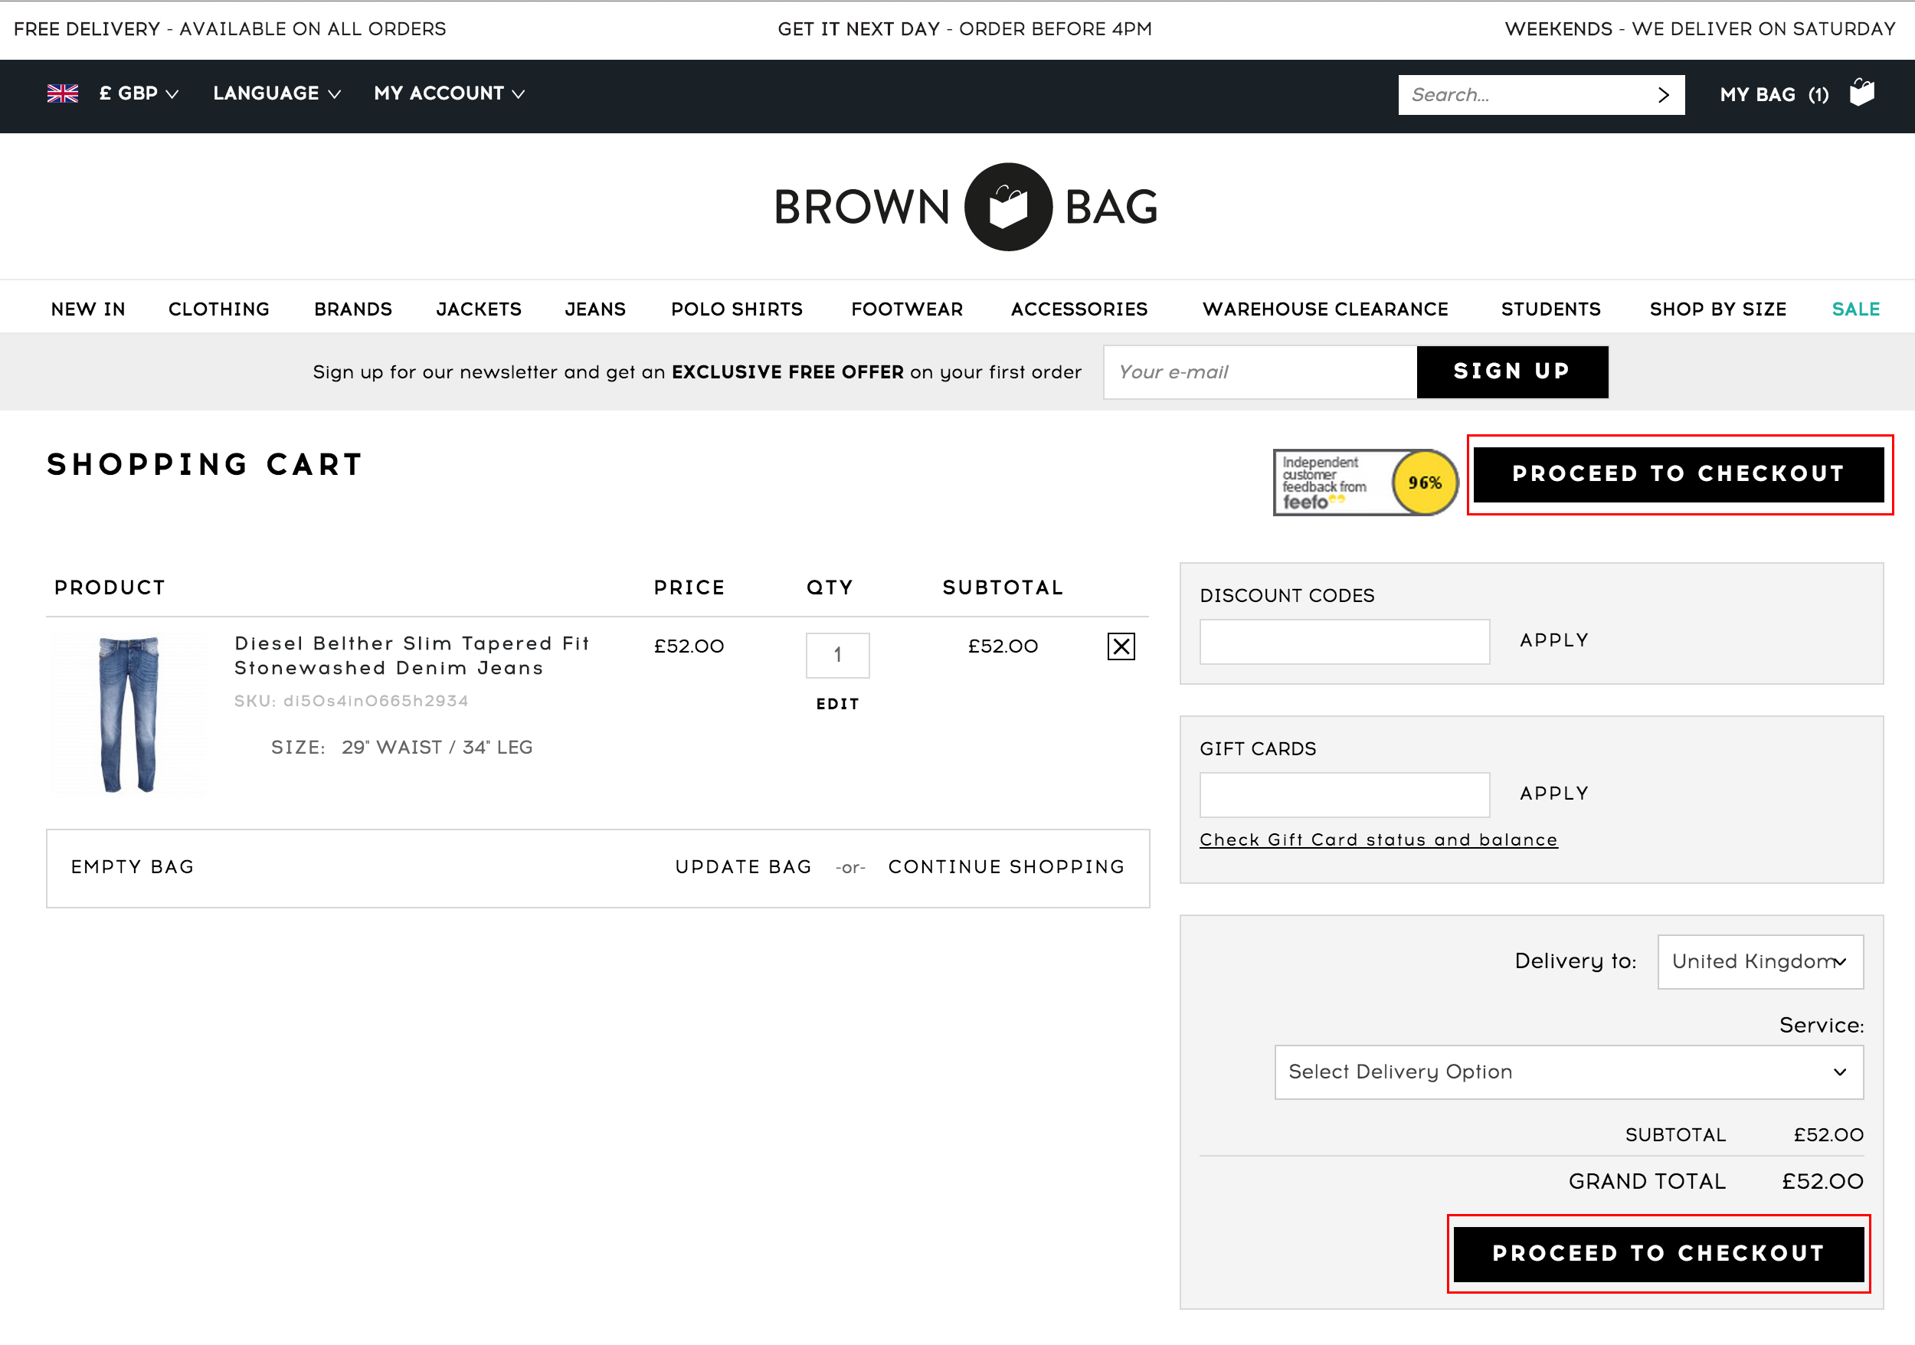Click top Proceed To Checkout button

coord(1678,474)
